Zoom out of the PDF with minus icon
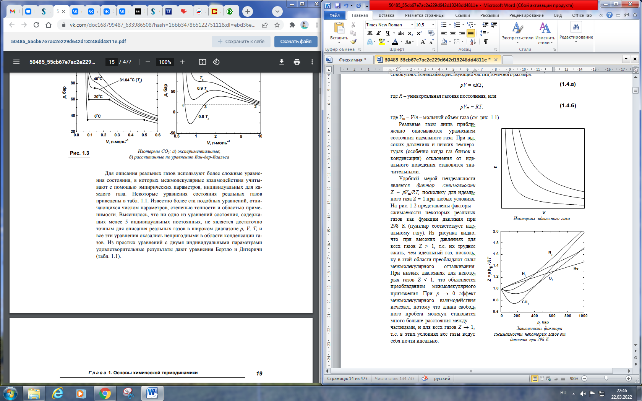The width and height of the screenshot is (642, 401). tap(148, 62)
